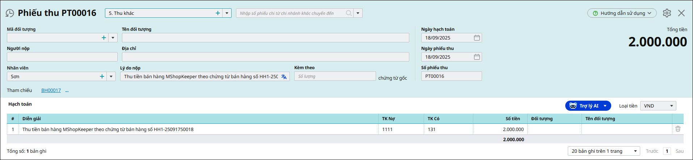
Task: Click plus icon in receipt type field
Action: (x=218, y=13)
